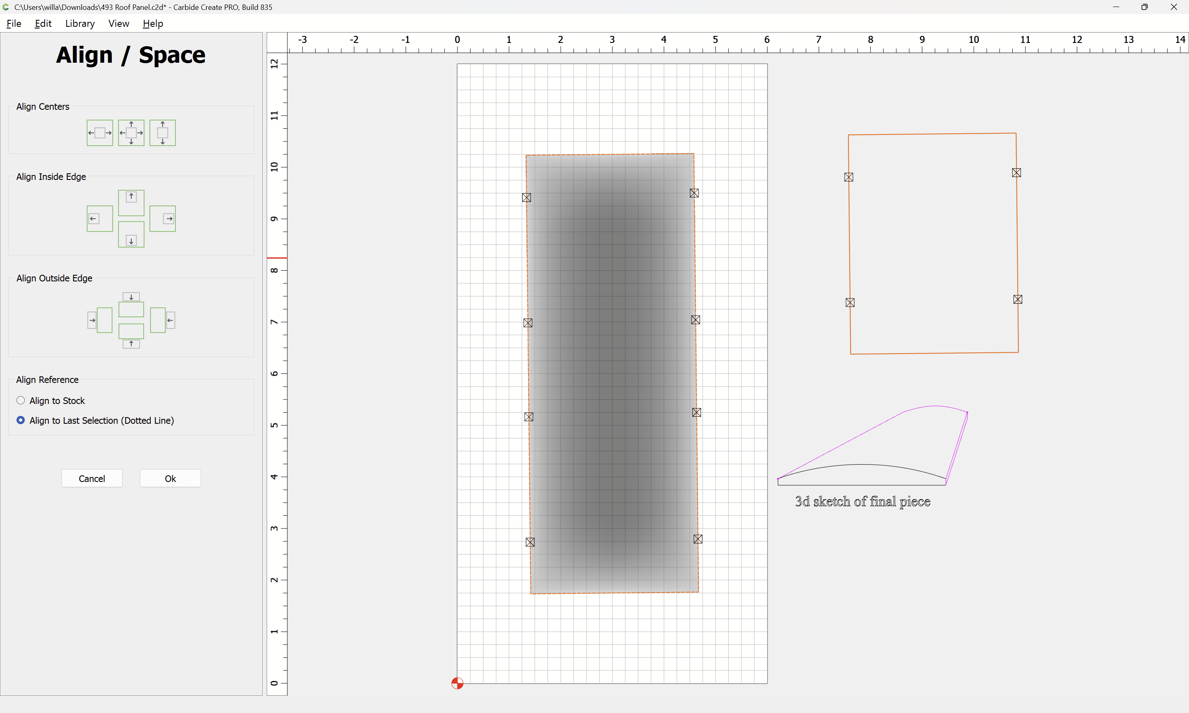Align inside edge to right

(x=162, y=219)
